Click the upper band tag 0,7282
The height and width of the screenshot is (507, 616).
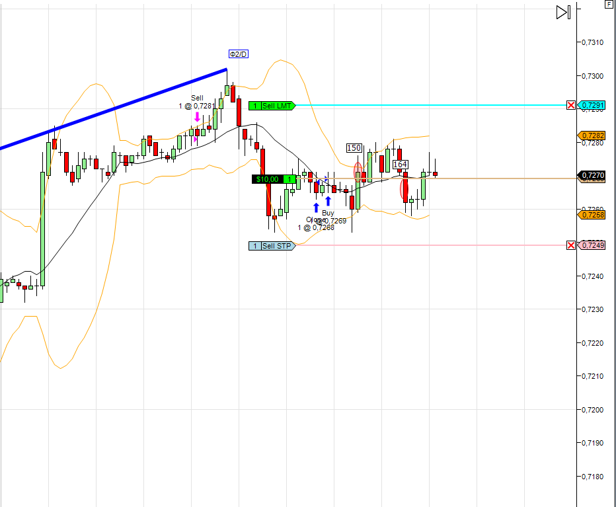click(592, 136)
